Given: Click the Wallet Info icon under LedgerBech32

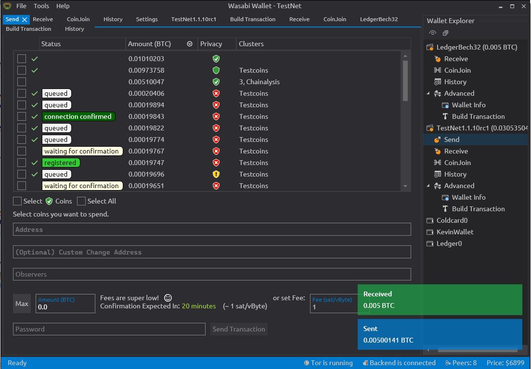Looking at the screenshot, I should 445,105.
